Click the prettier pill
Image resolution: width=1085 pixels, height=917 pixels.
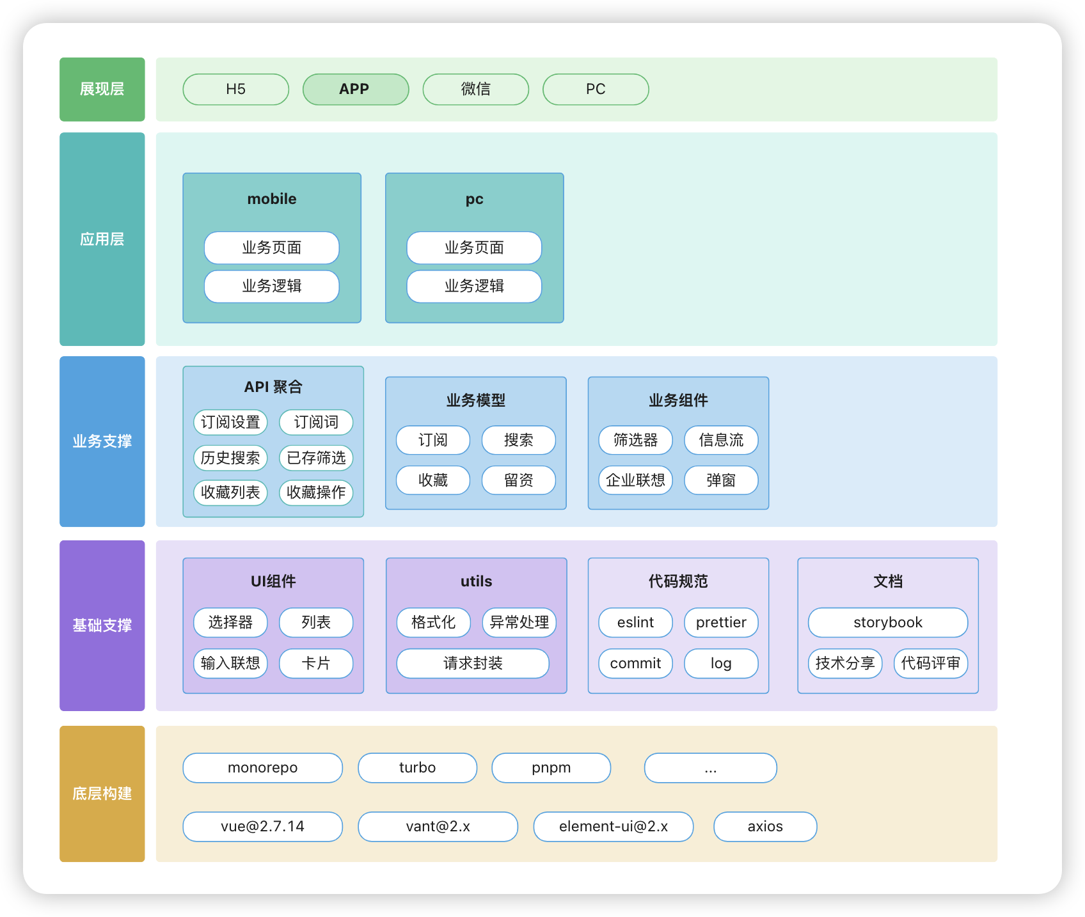721,622
